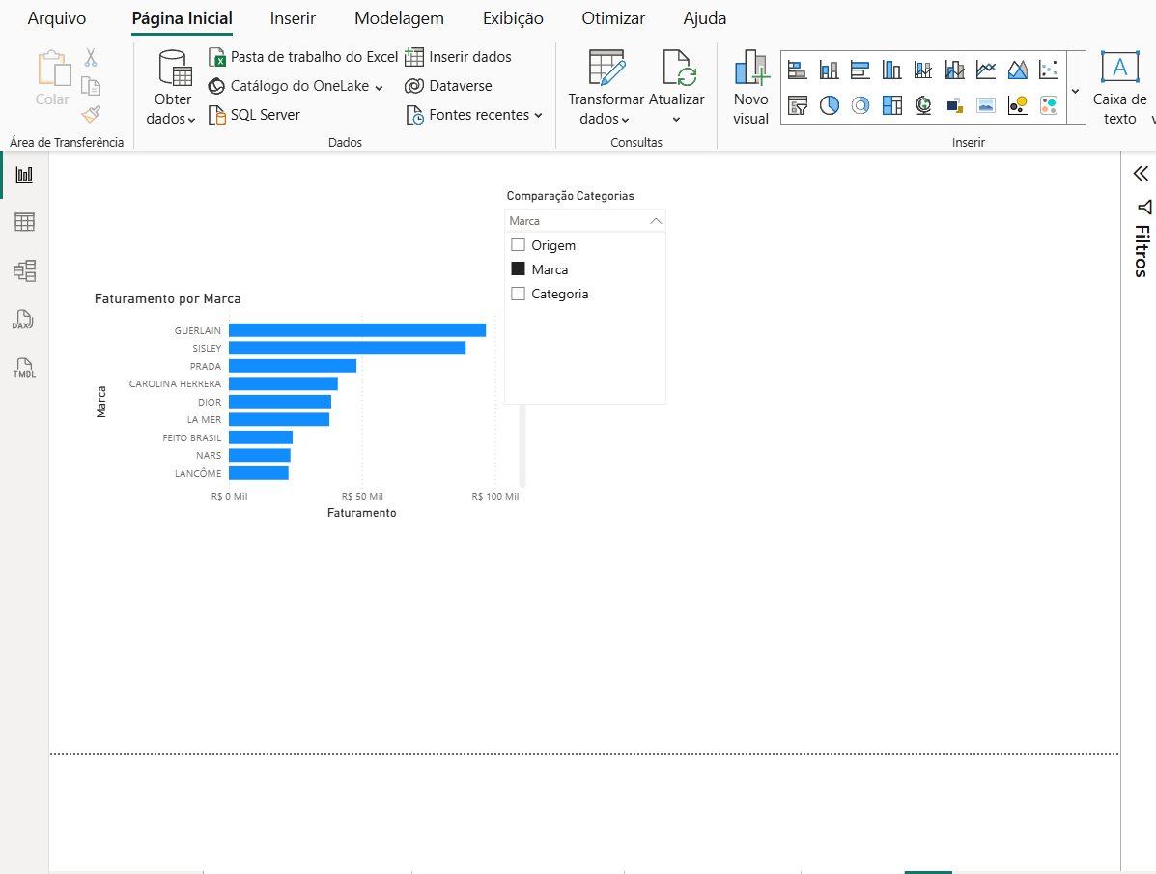
Task: Uncheck the Marca checkbox
Action: pyautogui.click(x=519, y=269)
